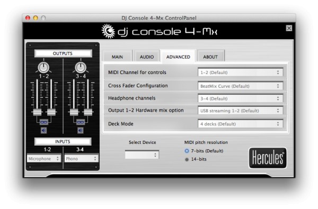Open the MIDI Channel for controls dropdown
This screenshot has height=209, width=318.
pyautogui.click(x=240, y=72)
